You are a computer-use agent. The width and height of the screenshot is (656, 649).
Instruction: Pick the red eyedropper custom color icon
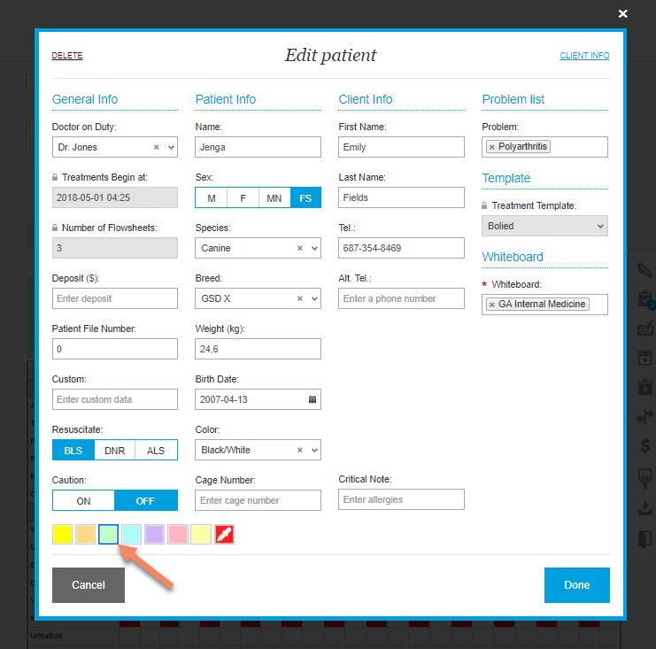click(224, 535)
